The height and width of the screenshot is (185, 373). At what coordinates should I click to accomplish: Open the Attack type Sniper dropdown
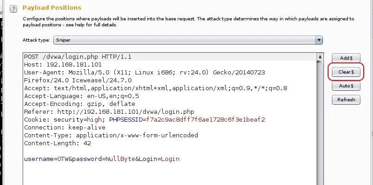(x=188, y=40)
